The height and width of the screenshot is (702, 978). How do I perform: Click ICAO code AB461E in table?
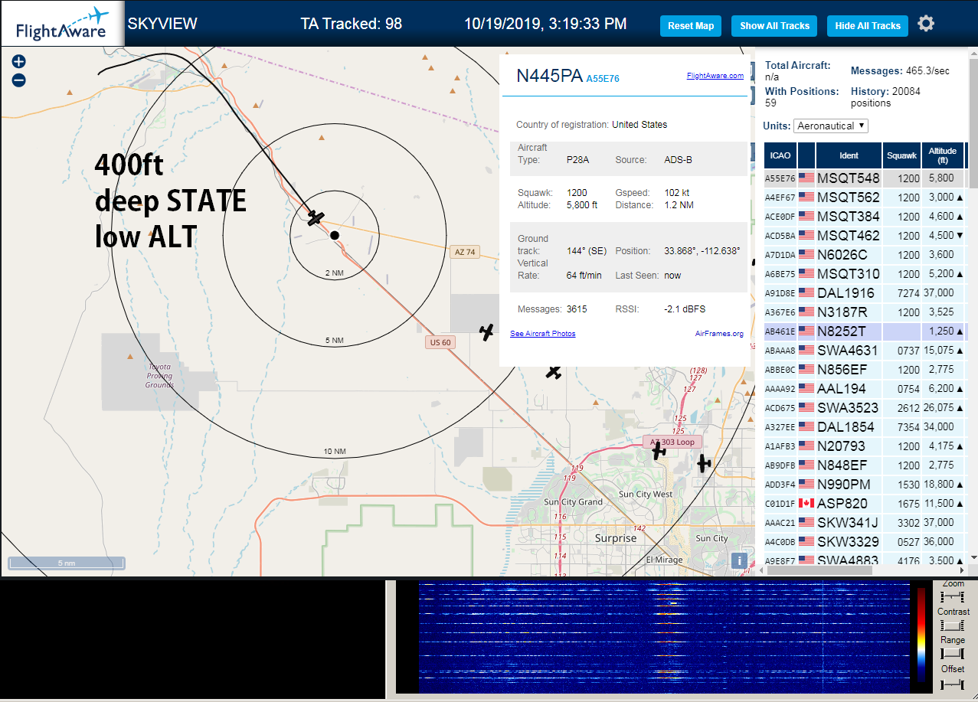(780, 331)
